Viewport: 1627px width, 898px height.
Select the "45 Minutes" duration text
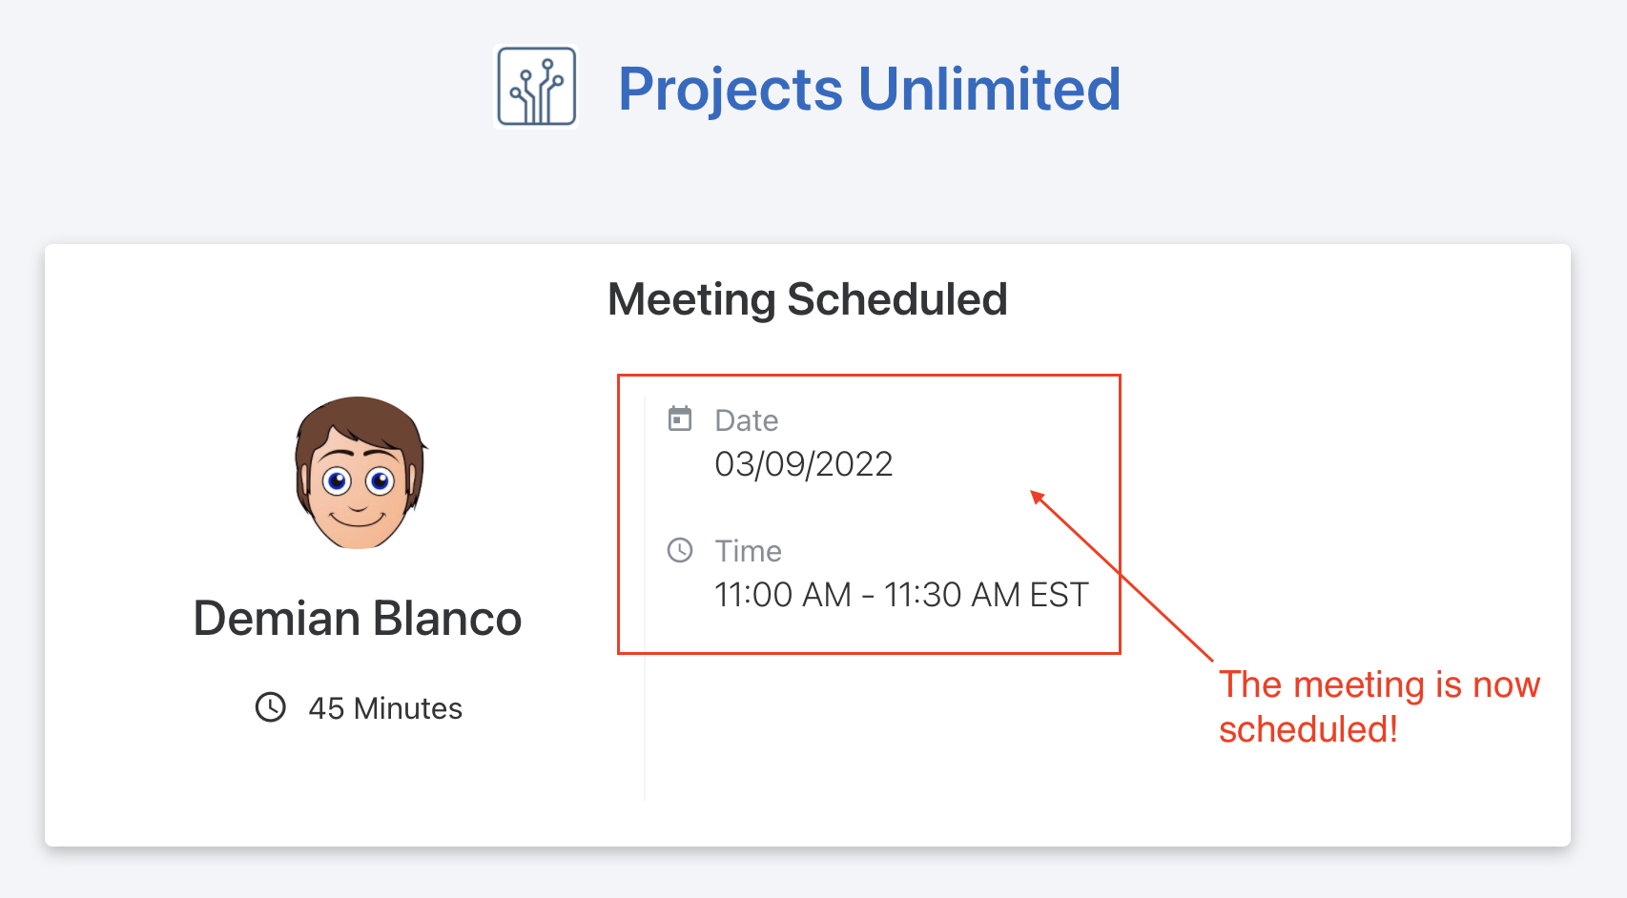coord(385,708)
